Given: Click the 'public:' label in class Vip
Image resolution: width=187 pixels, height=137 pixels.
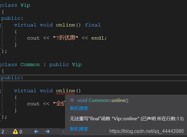Looking at the screenshot, I should point(12,18).
